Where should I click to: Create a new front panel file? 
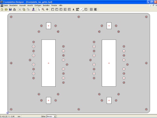pyautogui.click(x=2, y=9)
